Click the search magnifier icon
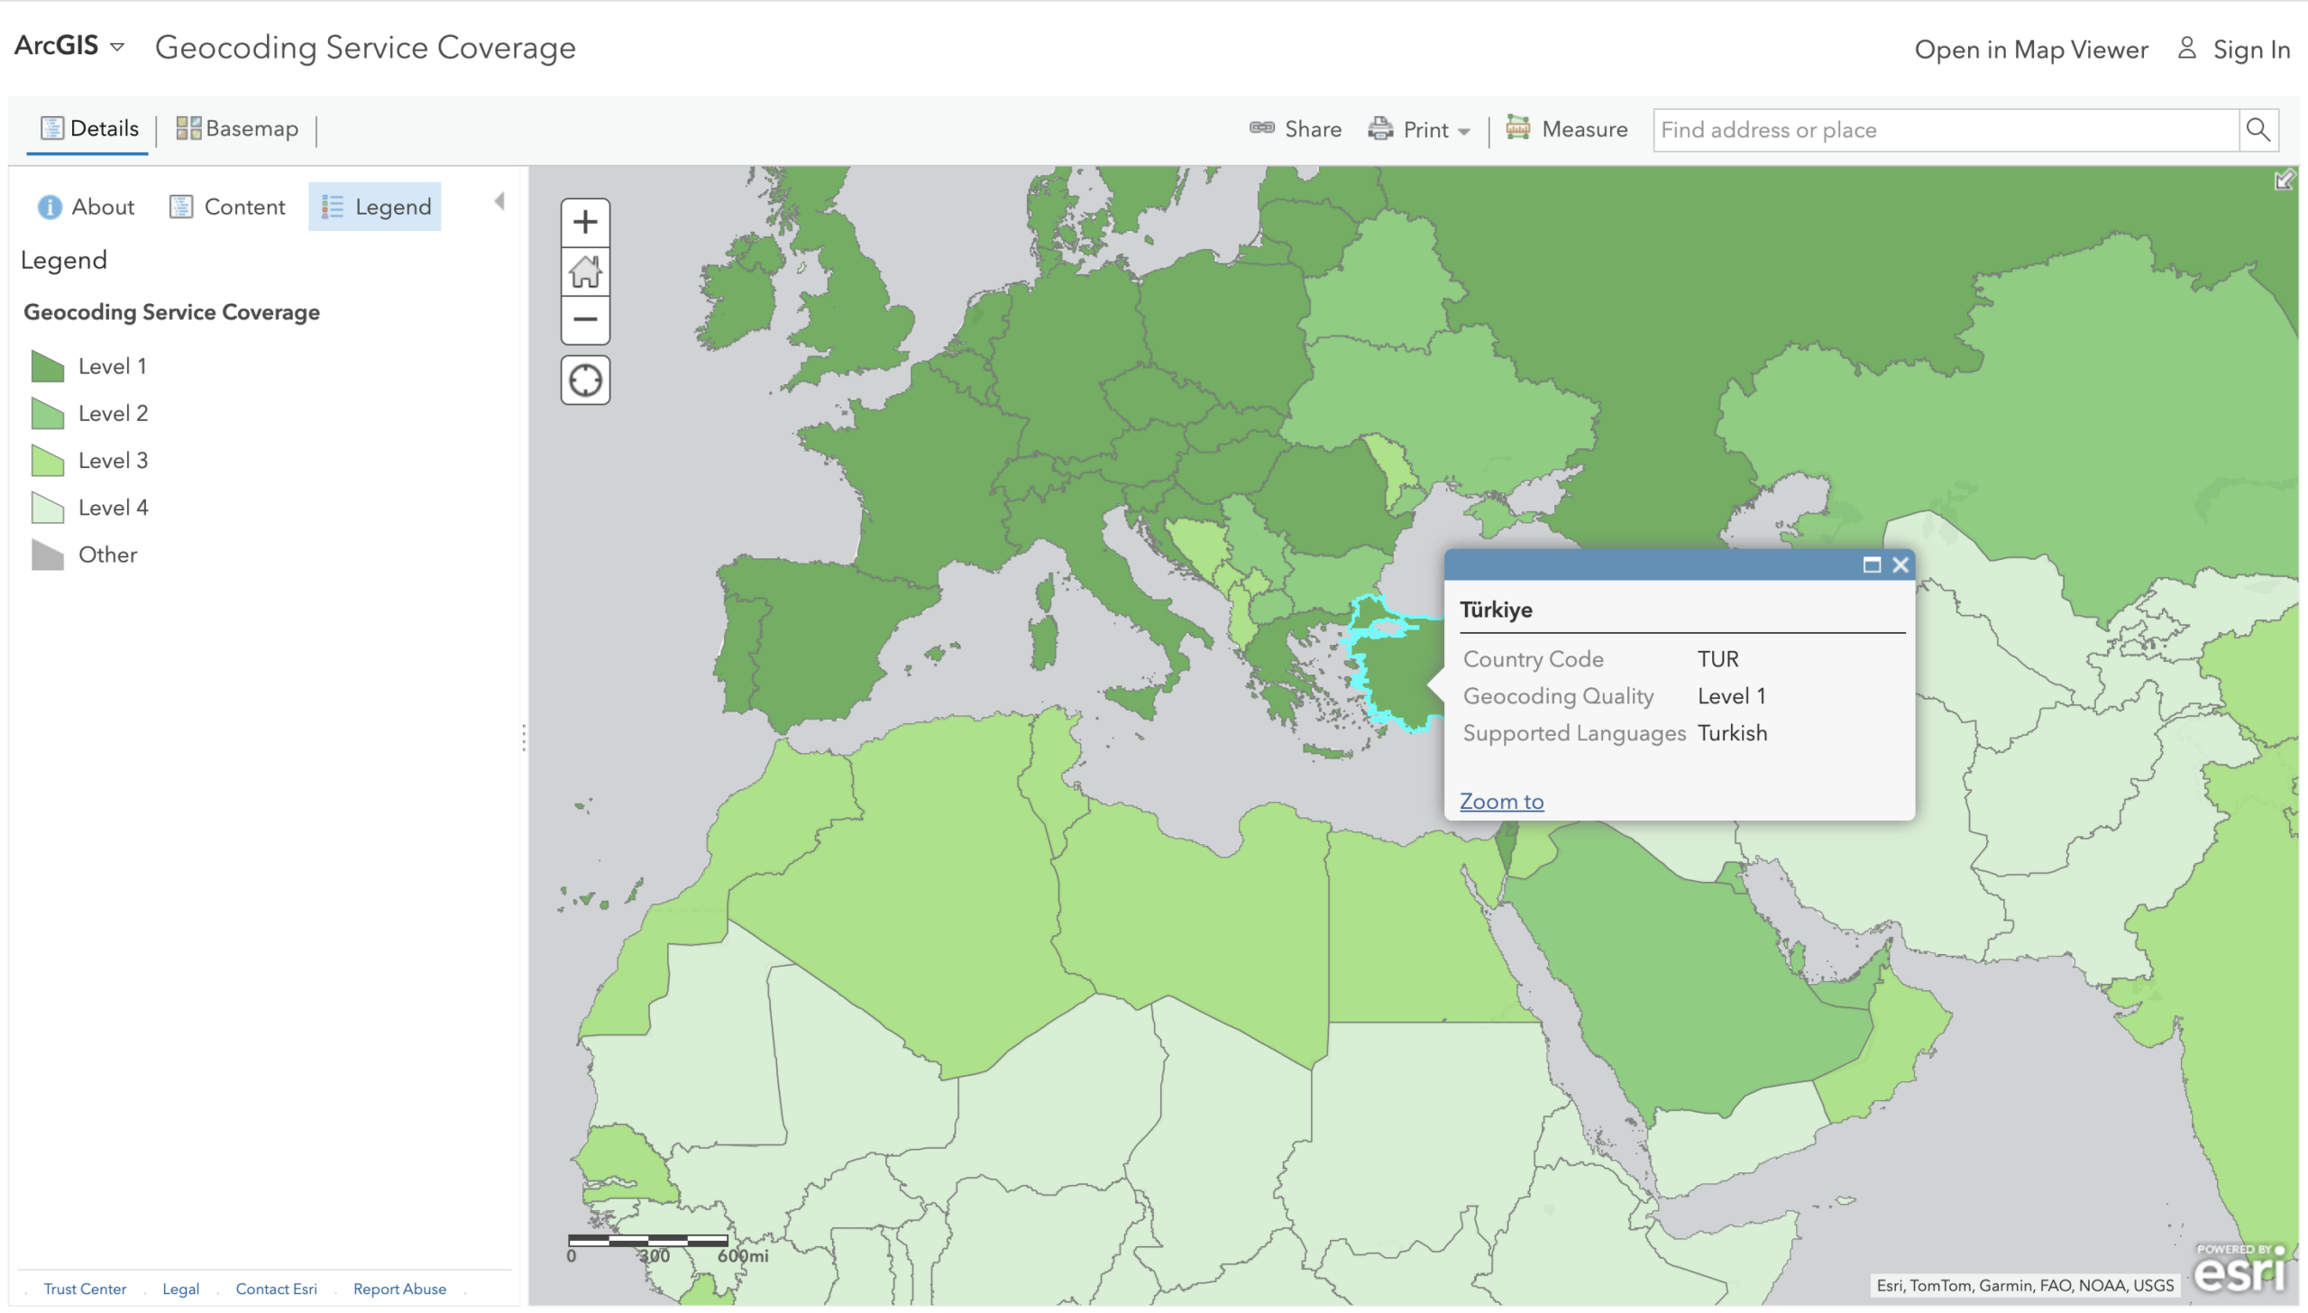2308x1313 pixels. [2258, 130]
